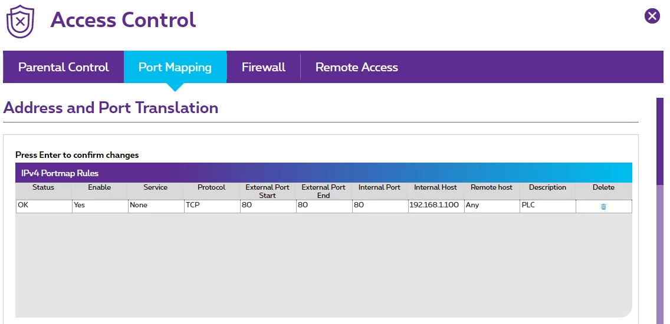Go to the Remote Access tab
Screen dimensions: 670x324
tap(356, 67)
